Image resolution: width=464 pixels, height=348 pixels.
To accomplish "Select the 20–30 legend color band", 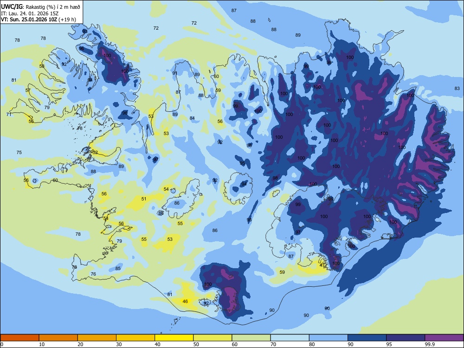I will (97, 338).
